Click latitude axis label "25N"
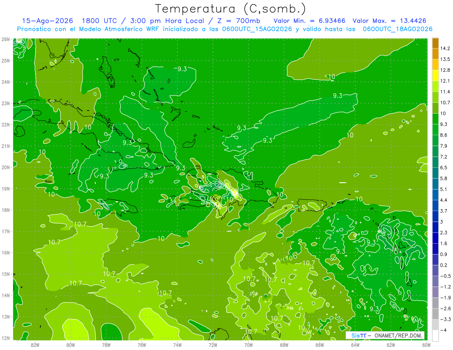This screenshot has width=453, height=350. tap(6, 60)
